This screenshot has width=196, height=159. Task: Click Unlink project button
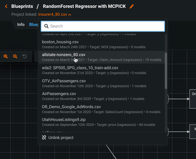[x=61, y=138]
